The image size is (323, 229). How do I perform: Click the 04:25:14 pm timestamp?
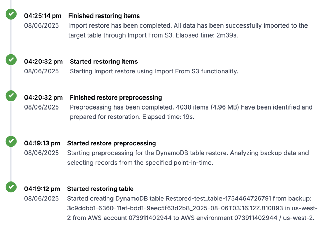click(43, 16)
